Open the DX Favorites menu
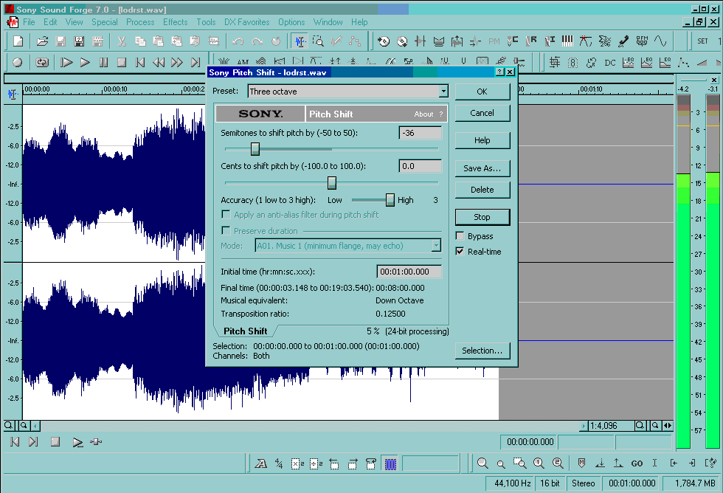Viewport: 723px width, 493px height. 246,22
